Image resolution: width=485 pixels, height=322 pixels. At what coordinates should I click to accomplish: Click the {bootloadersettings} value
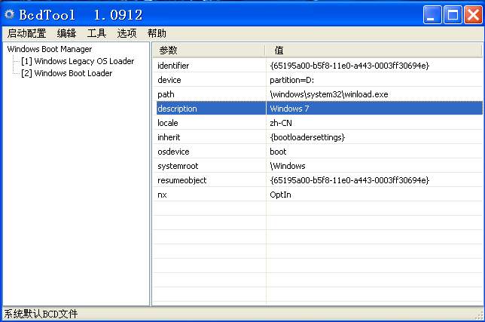[x=307, y=137]
